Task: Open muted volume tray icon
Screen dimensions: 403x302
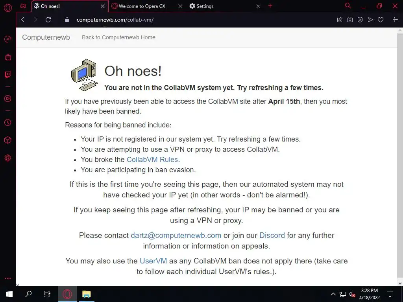Action: (x=352, y=294)
